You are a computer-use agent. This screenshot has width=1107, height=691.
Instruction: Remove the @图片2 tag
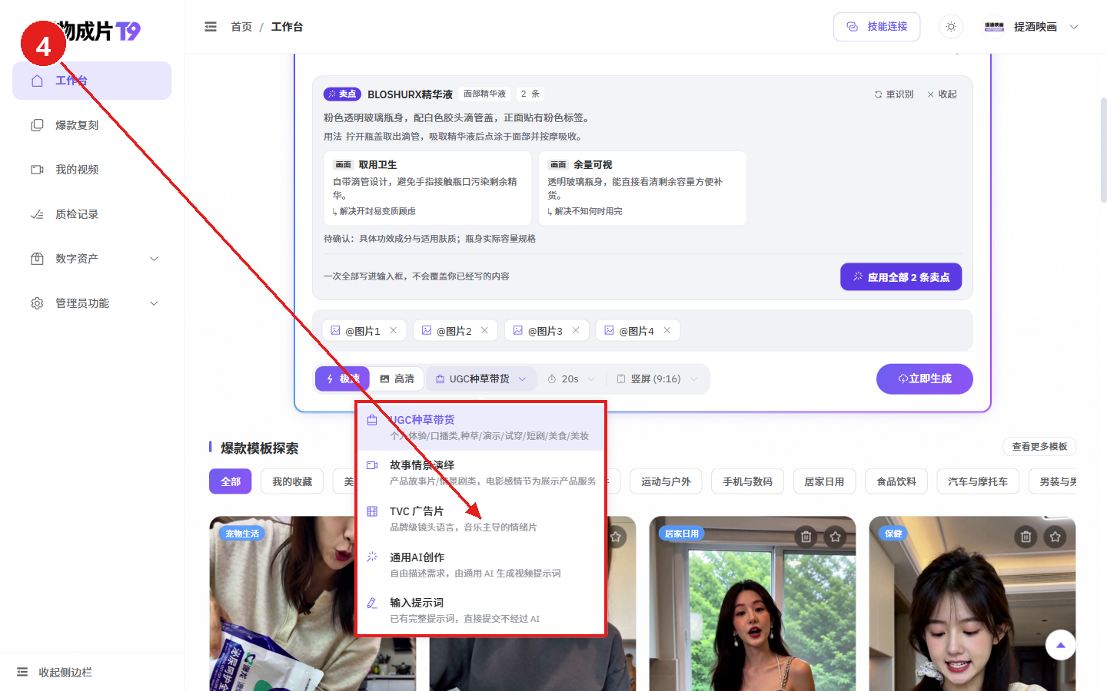(484, 331)
